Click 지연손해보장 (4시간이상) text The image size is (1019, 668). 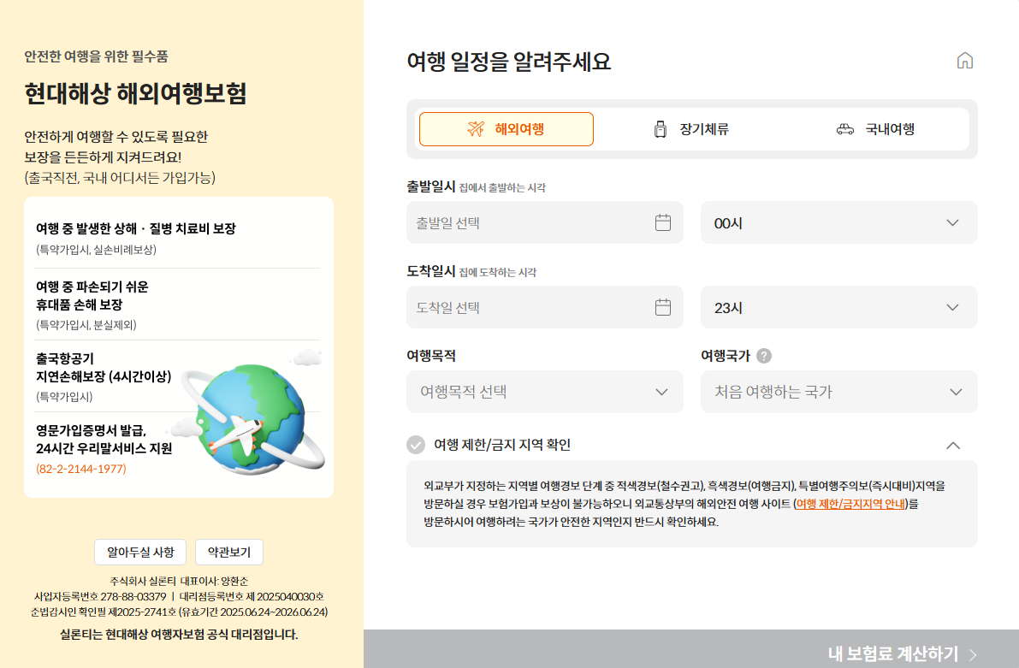pos(104,376)
